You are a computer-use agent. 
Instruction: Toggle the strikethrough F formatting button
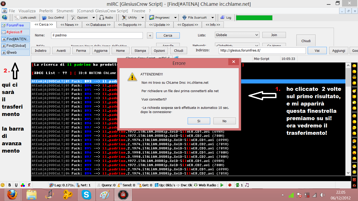(29, 185)
